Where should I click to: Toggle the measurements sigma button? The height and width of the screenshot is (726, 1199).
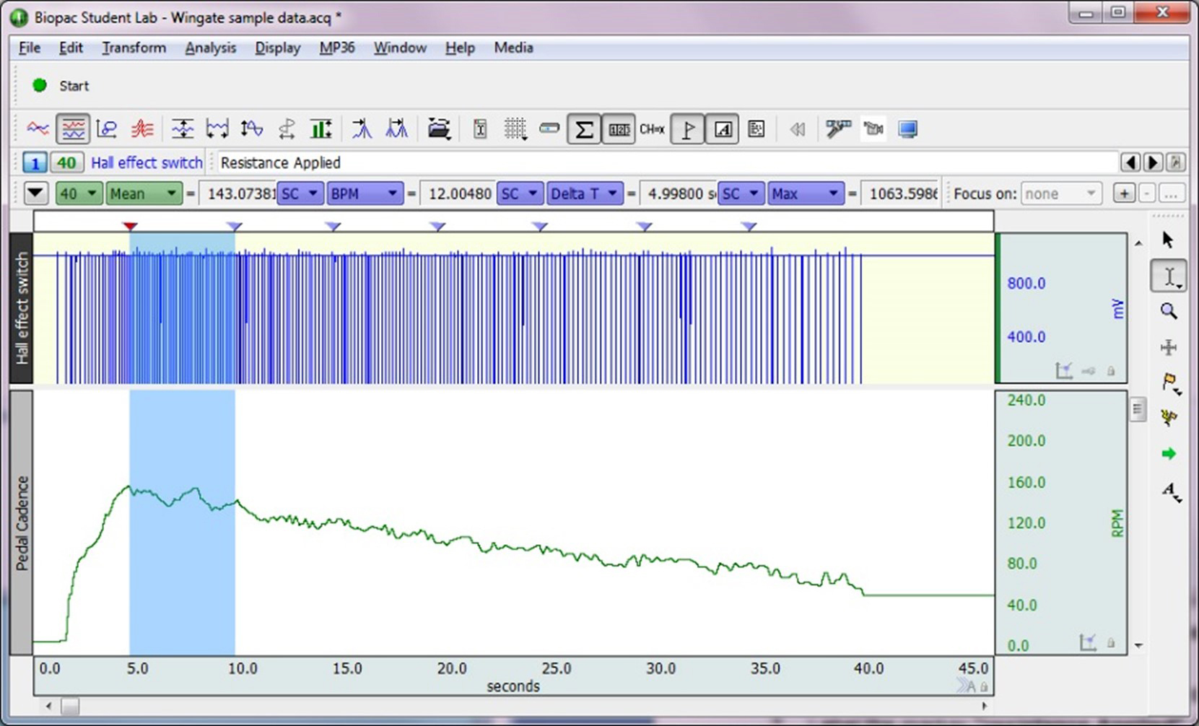coord(583,129)
